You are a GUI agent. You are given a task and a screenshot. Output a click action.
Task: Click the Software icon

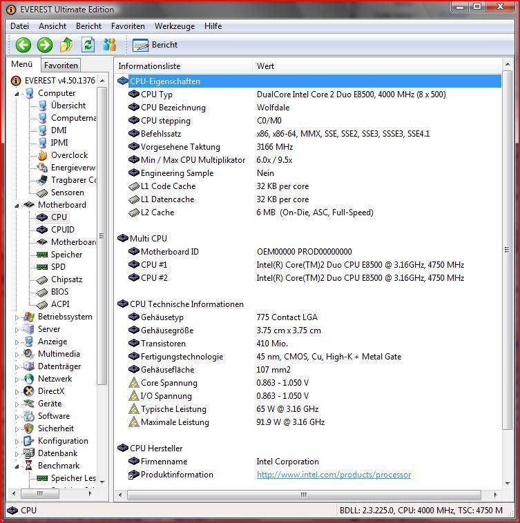(x=29, y=416)
